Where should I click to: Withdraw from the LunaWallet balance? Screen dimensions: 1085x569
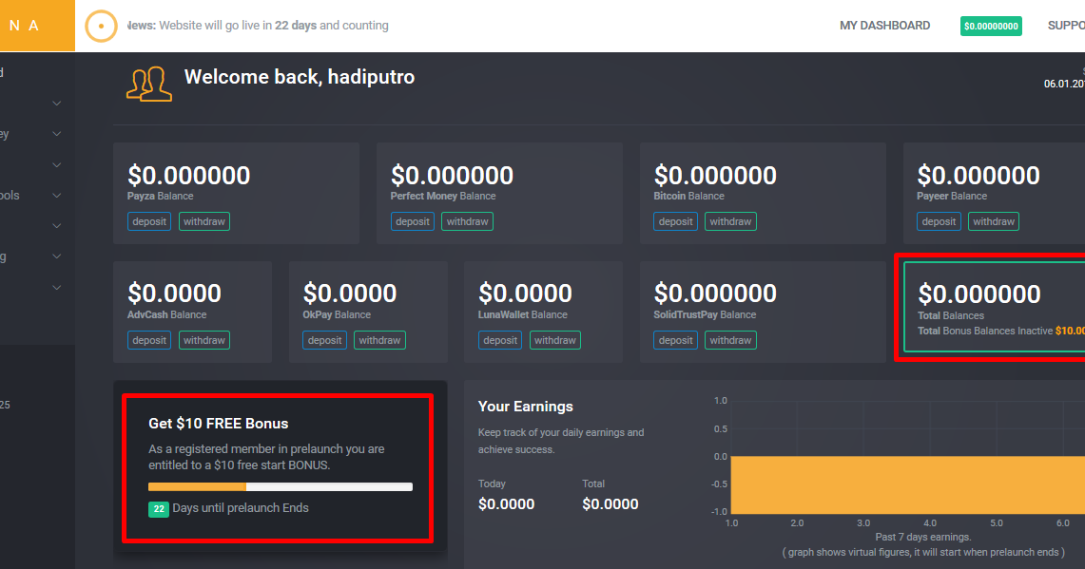pyautogui.click(x=555, y=340)
